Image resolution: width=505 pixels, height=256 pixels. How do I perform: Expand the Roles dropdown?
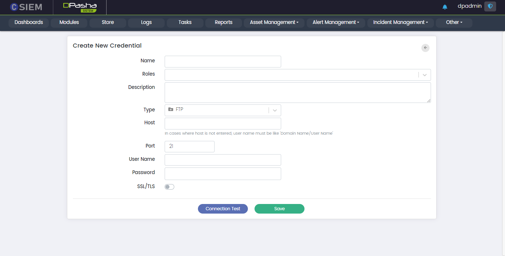(x=425, y=75)
